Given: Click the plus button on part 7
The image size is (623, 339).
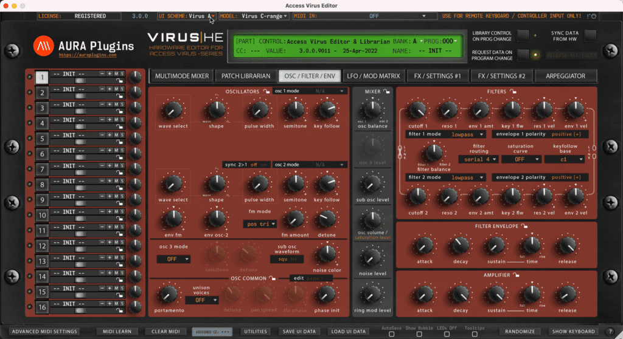Looking at the screenshot, I should [110, 166].
